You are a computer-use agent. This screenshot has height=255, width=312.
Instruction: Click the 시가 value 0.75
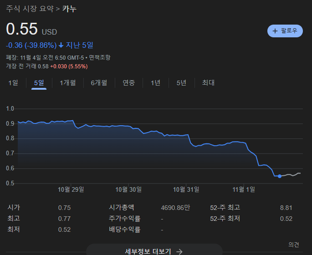[x=64, y=208]
